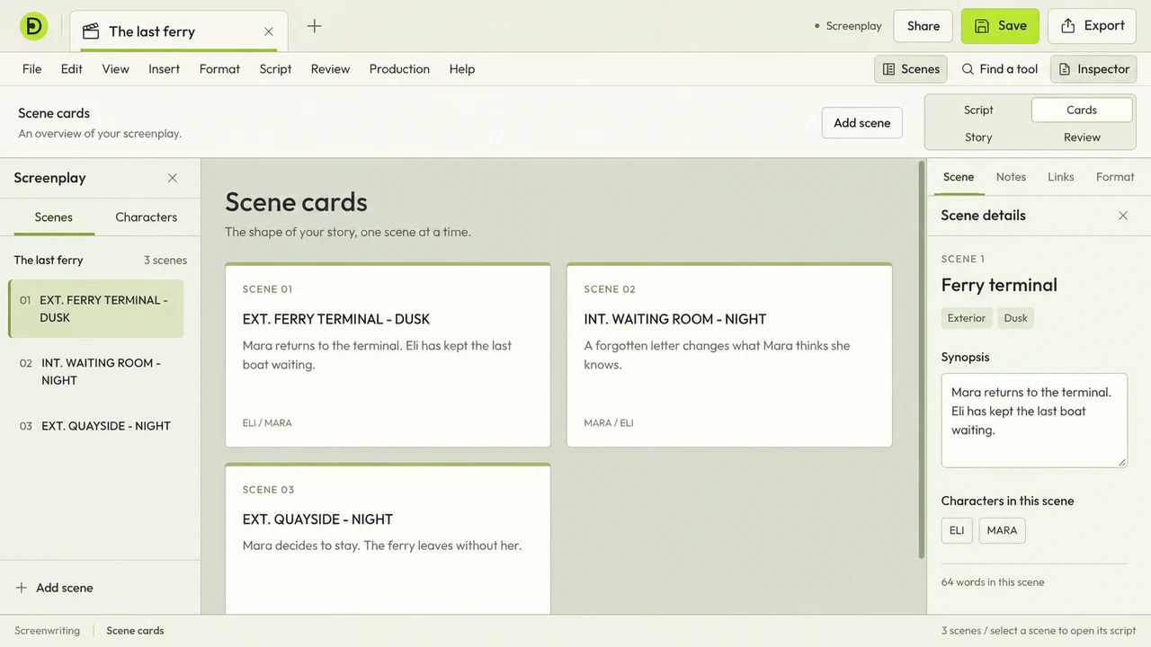Select scene 02 INT. WAITING ROOM - NIGHT in sidebar
The width and height of the screenshot is (1151, 647).
(x=96, y=372)
